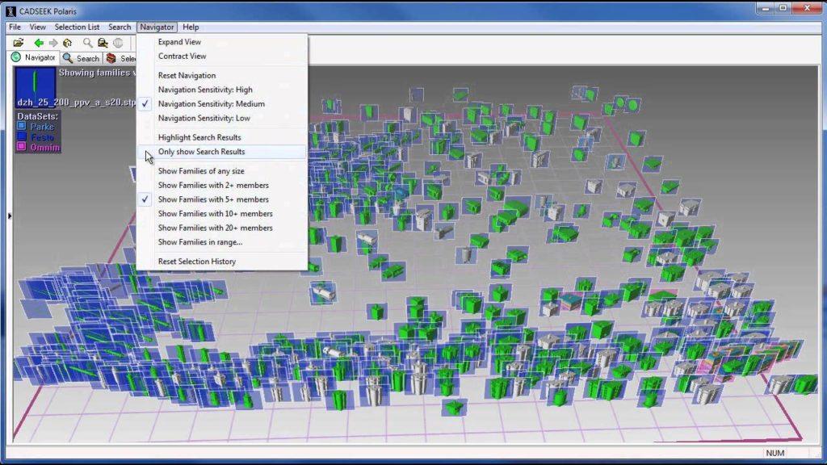Click the DataSets: legend heading
The width and height of the screenshot is (827, 465).
37,116
